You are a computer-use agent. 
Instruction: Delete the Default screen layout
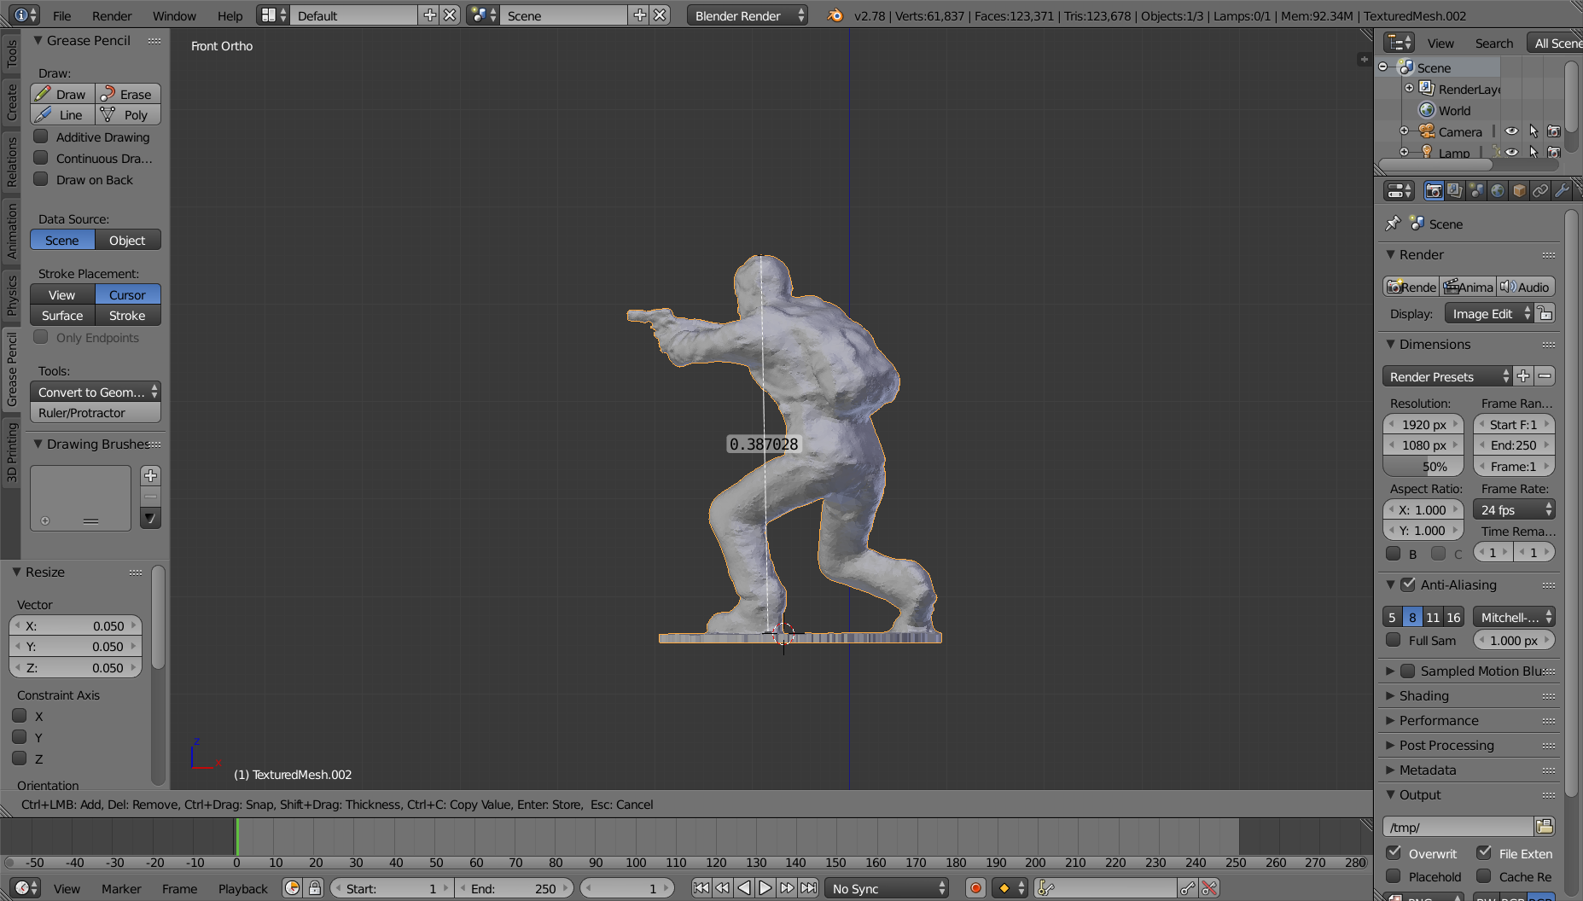click(x=450, y=15)
